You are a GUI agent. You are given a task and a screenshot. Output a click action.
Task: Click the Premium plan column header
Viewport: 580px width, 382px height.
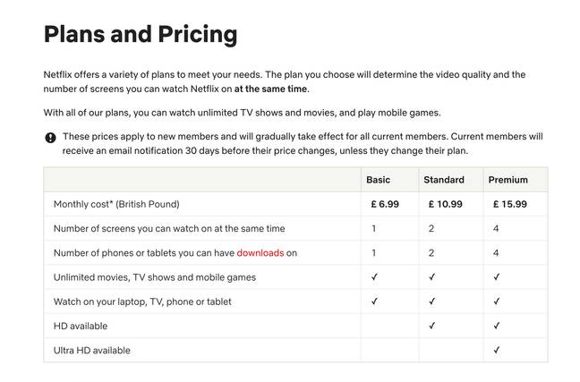click(x=507, y=180)
